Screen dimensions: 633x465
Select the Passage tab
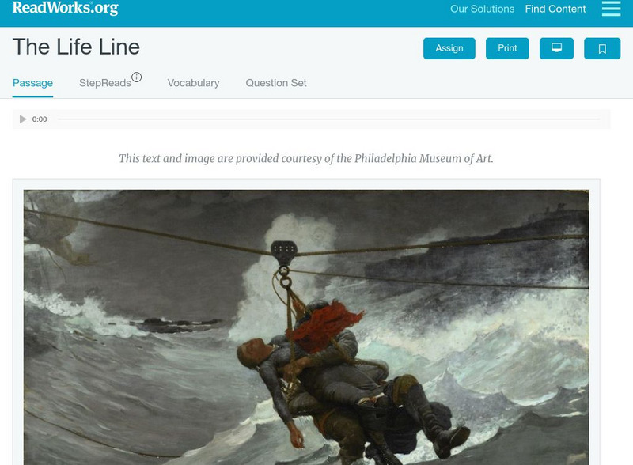pyautogui.click(x=32, y=83)
